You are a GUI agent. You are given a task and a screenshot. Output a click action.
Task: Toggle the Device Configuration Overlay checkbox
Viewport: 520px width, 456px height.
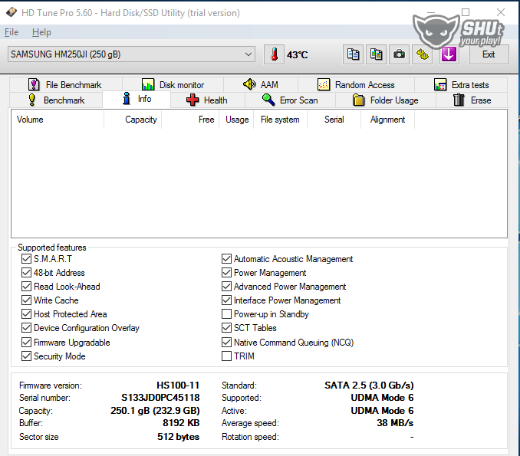27,328
